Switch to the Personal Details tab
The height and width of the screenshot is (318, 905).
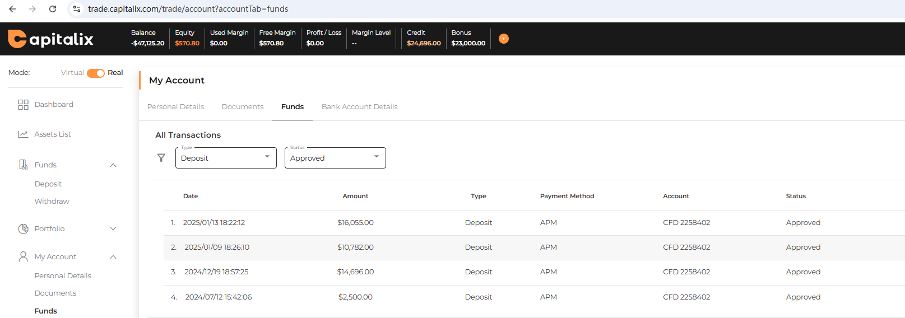pyautogui.click(x=175, y=107)
